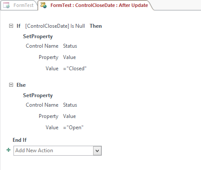Click the [ControlCloseDate] Is Null condition
Viewport: 201px width, 170px height.
point(55,26)
